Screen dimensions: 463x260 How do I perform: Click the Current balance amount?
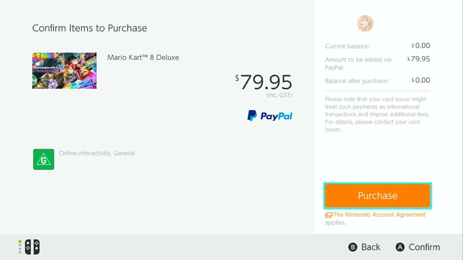pos(420,46)
